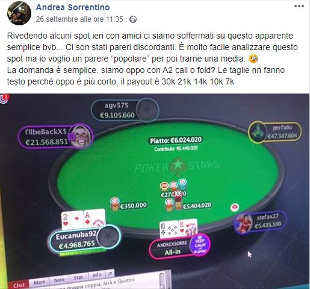Click the public globe privacy icon
Viewport: 310px width, 289px height.
point(133,19)
